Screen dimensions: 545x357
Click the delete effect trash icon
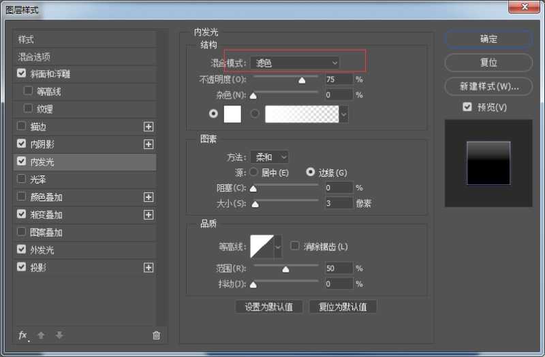pos(156,335)
